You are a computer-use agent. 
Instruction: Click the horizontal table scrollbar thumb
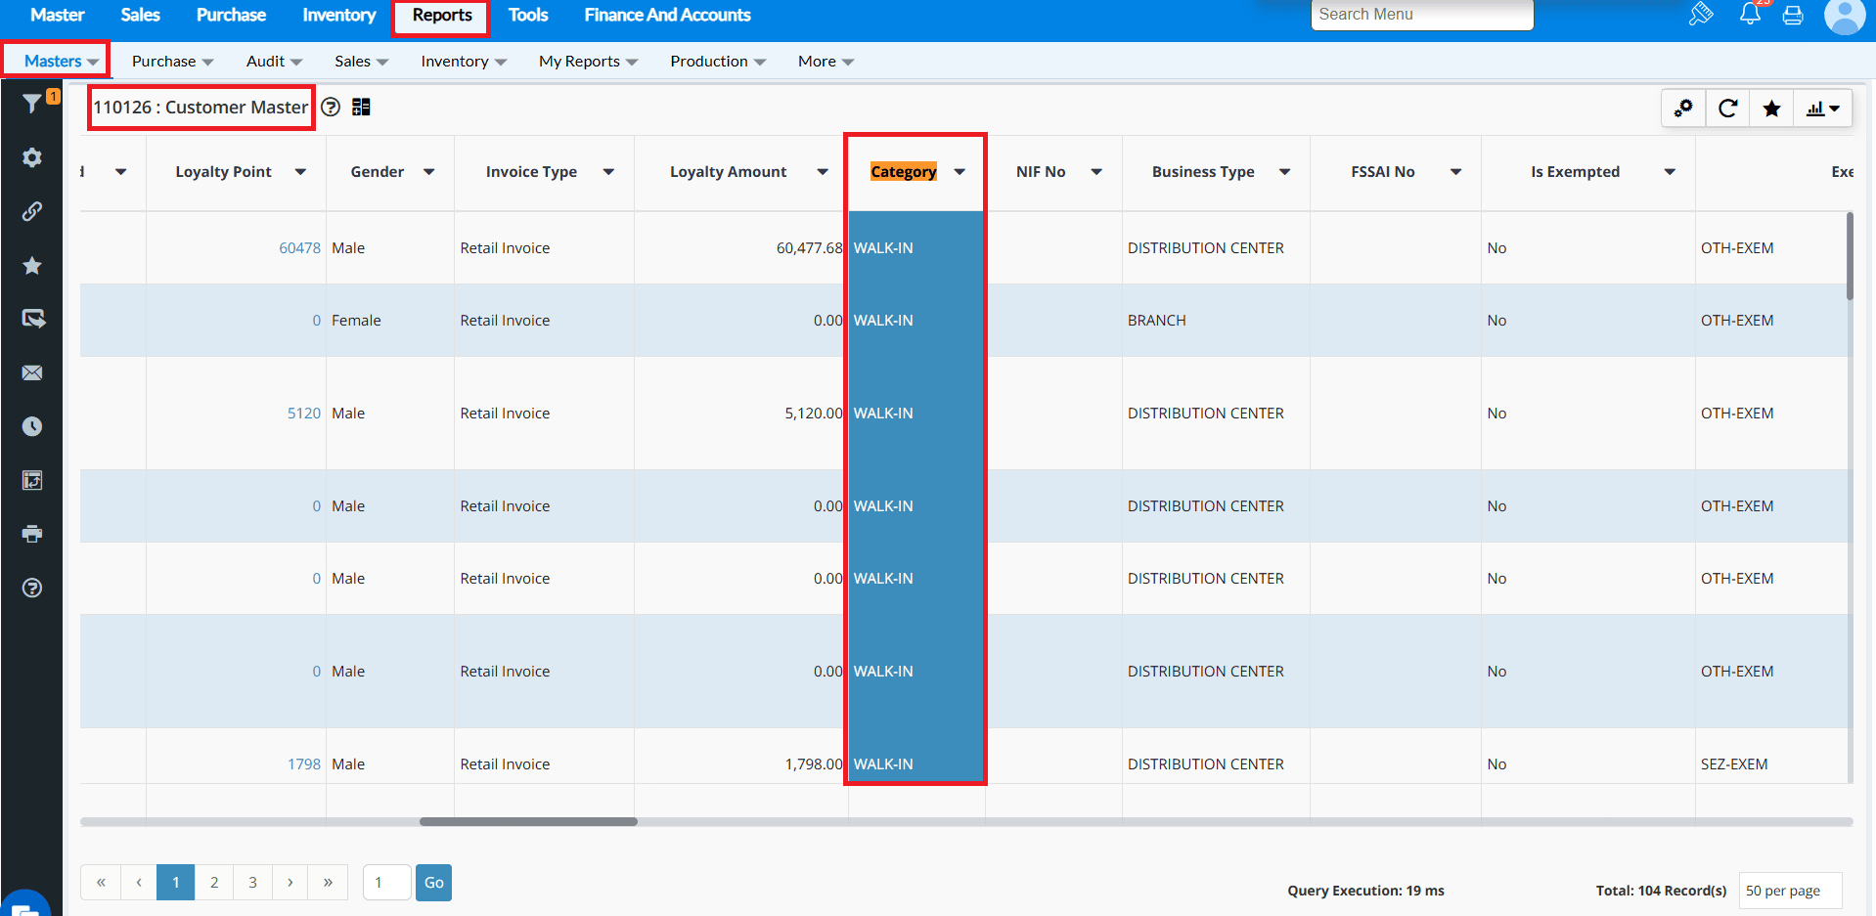(528, 822)
